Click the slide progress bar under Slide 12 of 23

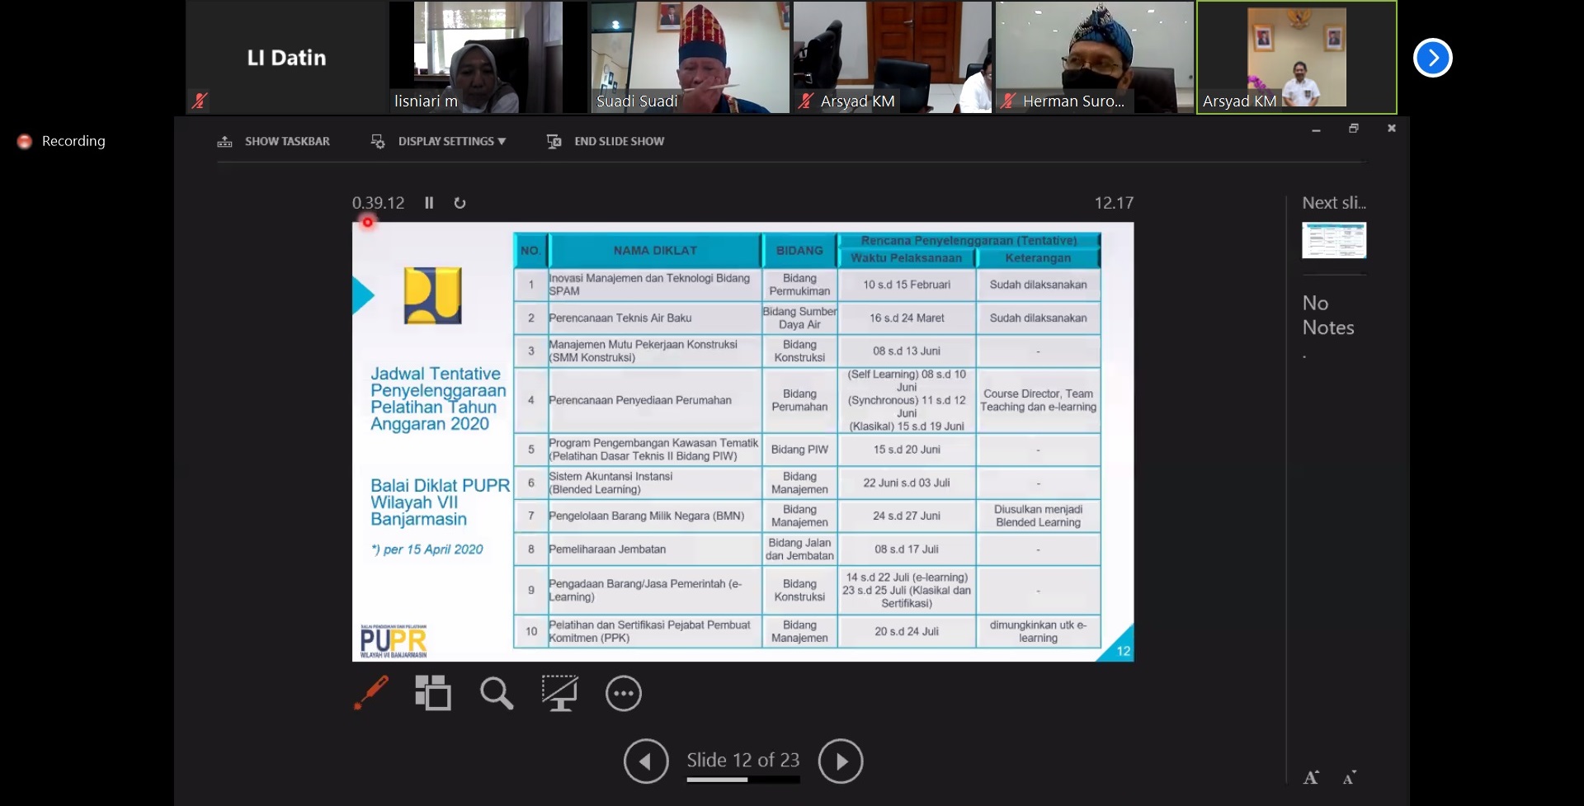(x=742, y=779)
